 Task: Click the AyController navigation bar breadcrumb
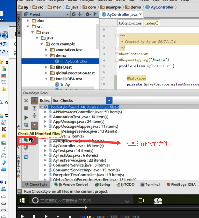tap(160, 7)
